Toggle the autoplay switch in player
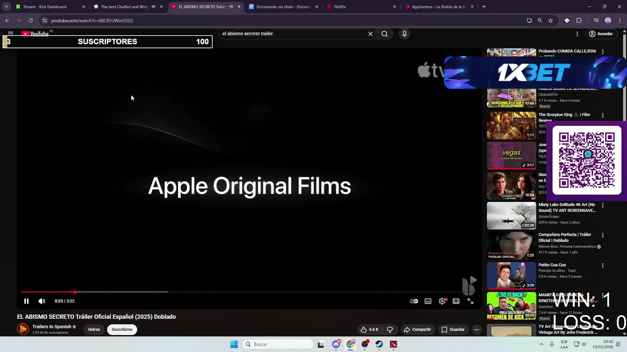 tap(414, 301)
